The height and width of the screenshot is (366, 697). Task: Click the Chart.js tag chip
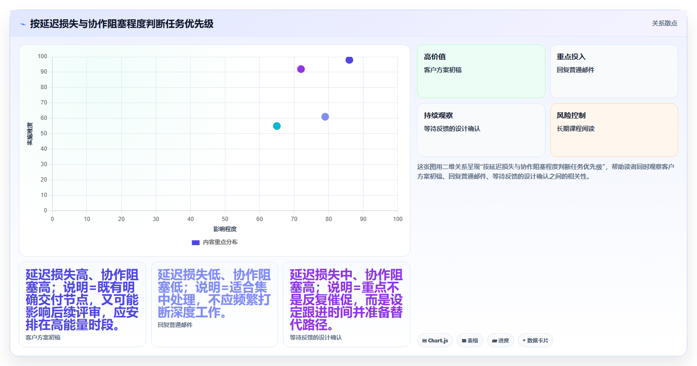(435, 340)
